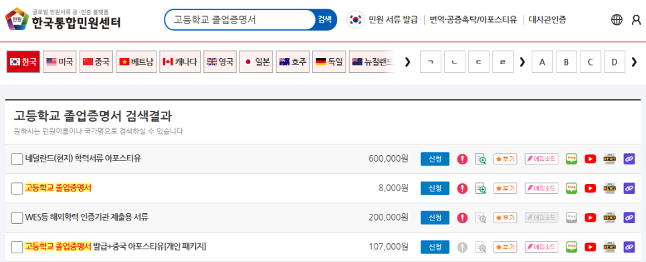This screenshot has width=646, height=262.
Task: Open 에피소드 in the 8,000원 row
Action: click(542, 188)
